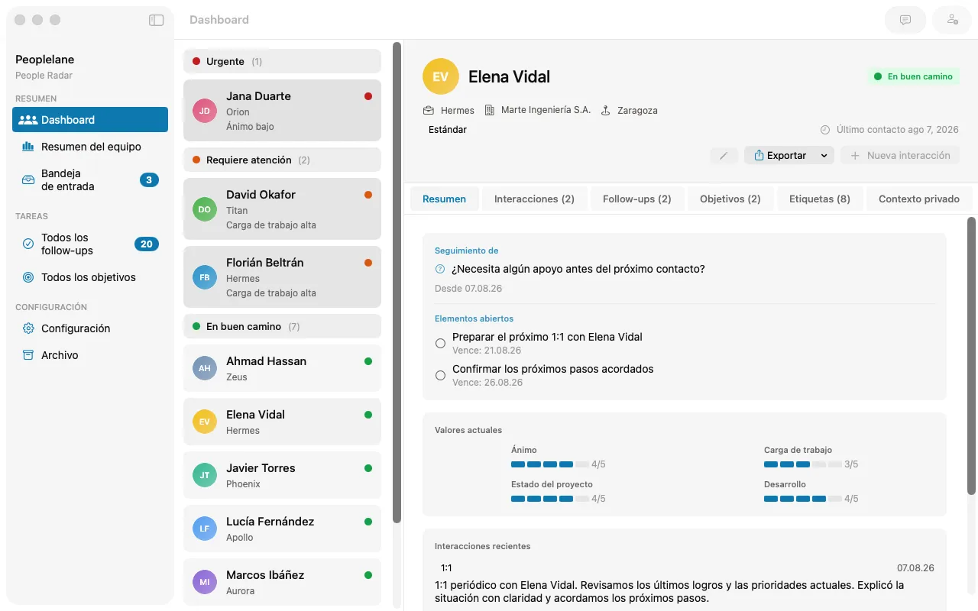Click the Nueva interacción button

click(x=900, y=156)
